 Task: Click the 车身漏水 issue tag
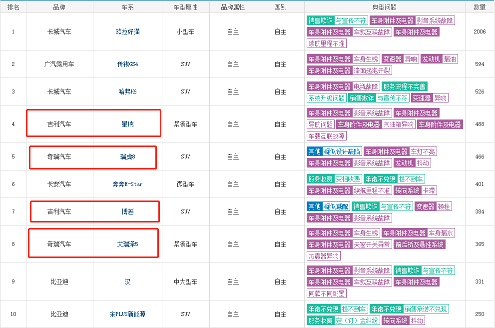click(x=441, y=233)
